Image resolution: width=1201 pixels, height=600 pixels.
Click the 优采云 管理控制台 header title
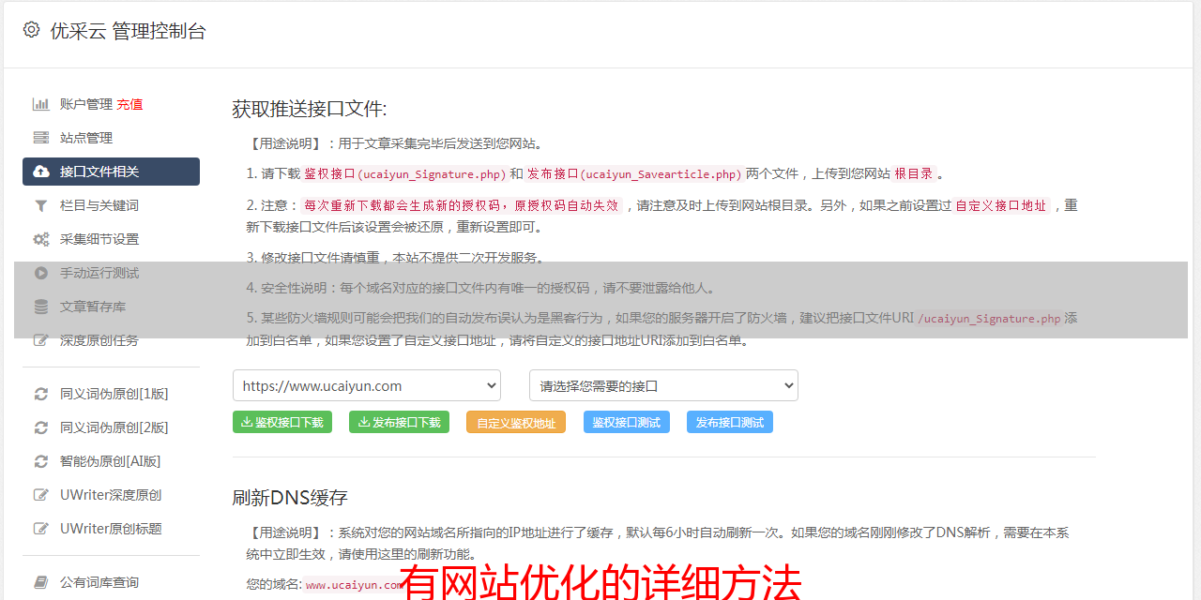[x=128, y=31]
